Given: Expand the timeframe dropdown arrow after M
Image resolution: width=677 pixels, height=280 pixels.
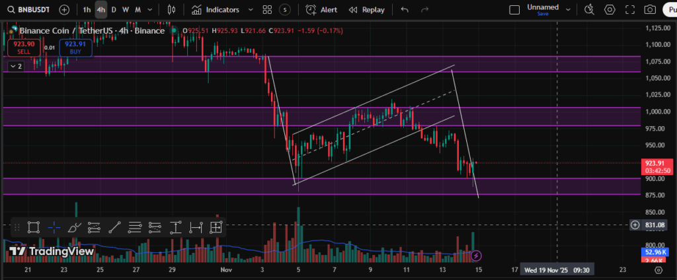Looking at the screenshot, I should tap(149, 10).
